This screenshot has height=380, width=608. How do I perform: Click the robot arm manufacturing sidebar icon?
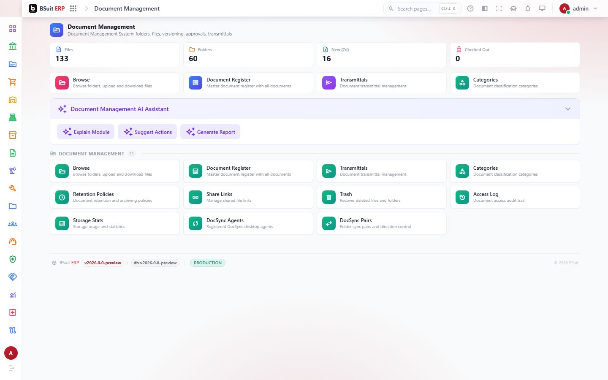pyautogui.click(x=13, y=171)
